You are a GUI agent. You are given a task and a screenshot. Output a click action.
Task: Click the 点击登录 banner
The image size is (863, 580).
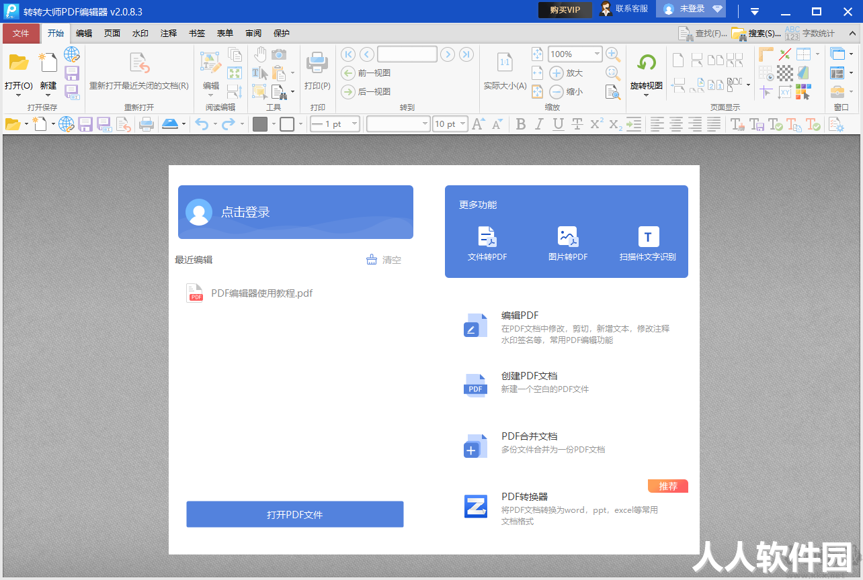[296, 212]
